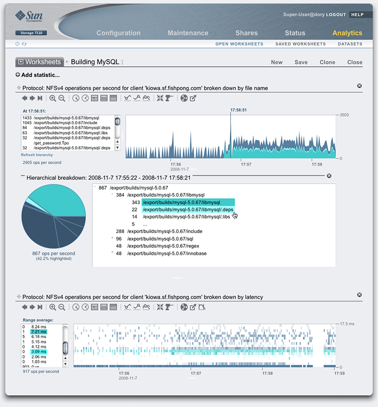Viewport: 378px width, 407px height.
Task: Collapse the Hierarchical breakdown with minus
Action: tap(23, 176)
